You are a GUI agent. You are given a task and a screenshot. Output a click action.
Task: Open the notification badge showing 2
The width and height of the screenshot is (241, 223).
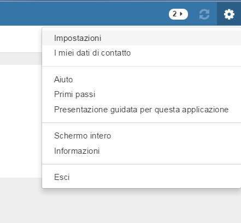(178, 14)
